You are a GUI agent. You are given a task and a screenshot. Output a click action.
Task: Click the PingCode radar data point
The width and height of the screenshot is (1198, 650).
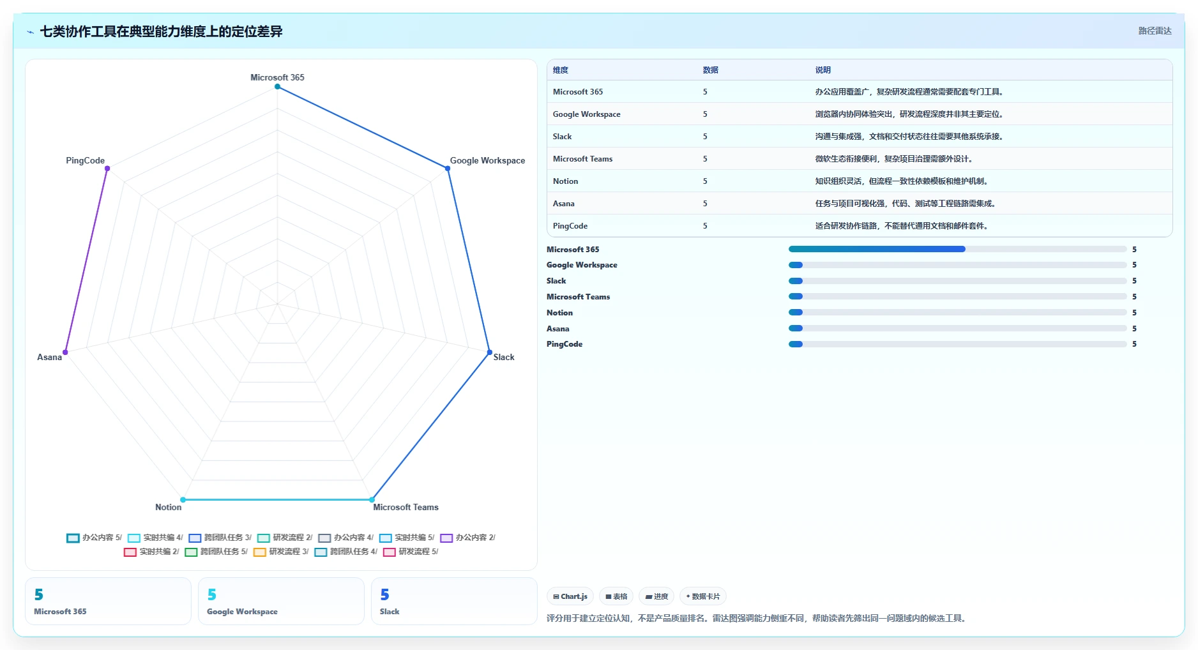click(x=107, y=169)
